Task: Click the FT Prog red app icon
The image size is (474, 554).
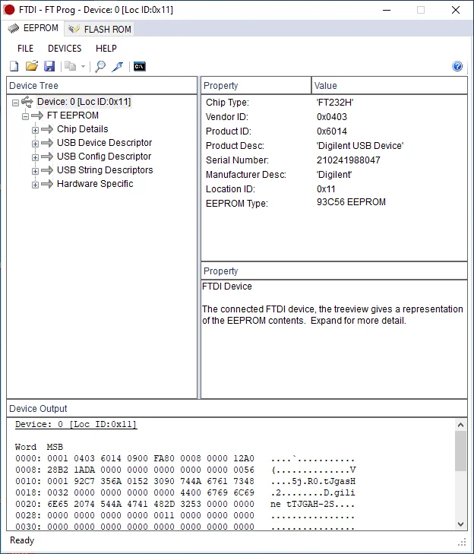Action: (x=9, y=10)
